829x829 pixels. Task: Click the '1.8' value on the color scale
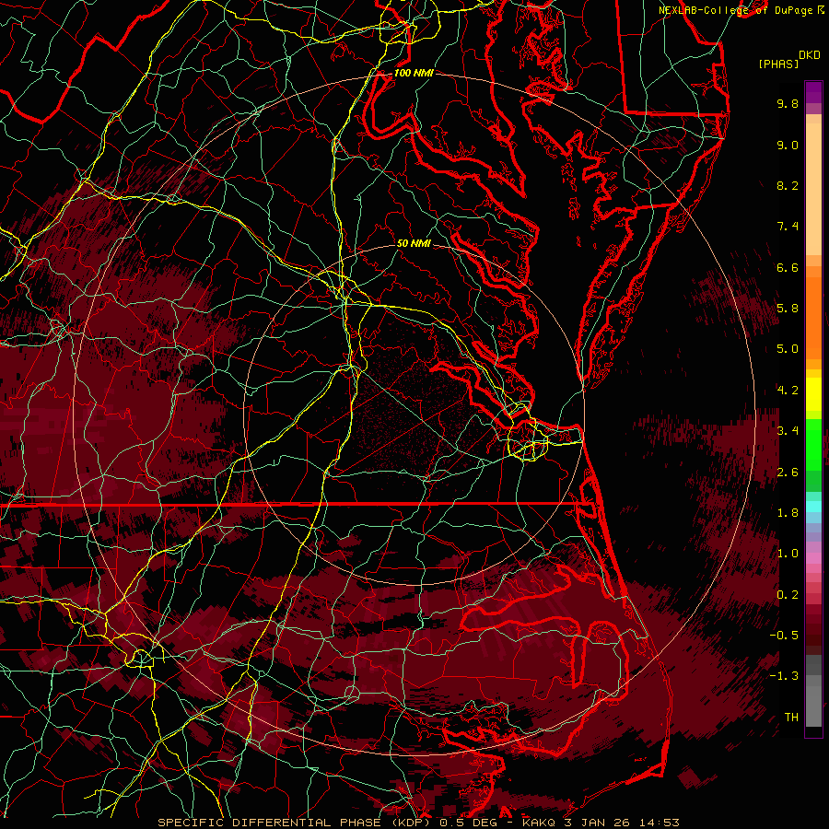(788, 513)
